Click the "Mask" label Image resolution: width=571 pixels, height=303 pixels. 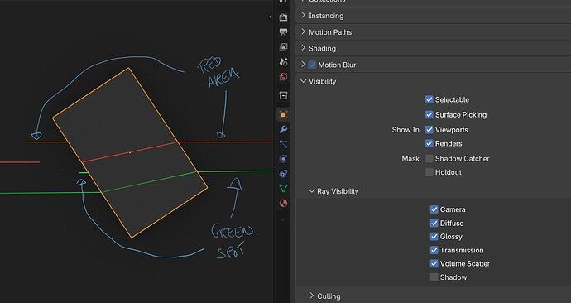point(410,158)
